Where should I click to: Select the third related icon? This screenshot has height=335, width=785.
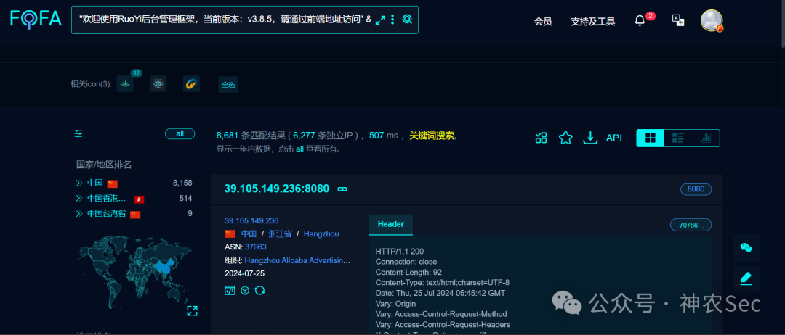tap(191, 84)
